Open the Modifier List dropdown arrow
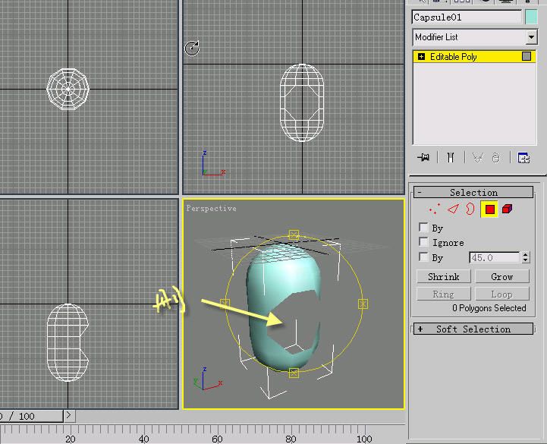This screenshot has height=444, width=547. coord(531,37)
